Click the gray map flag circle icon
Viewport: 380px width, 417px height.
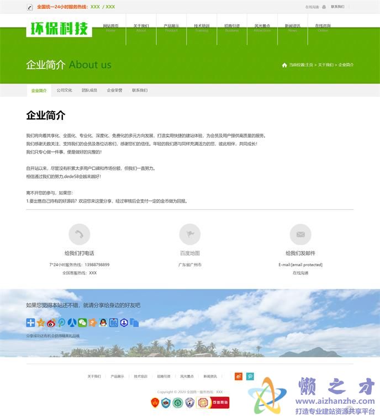point(190,234)
